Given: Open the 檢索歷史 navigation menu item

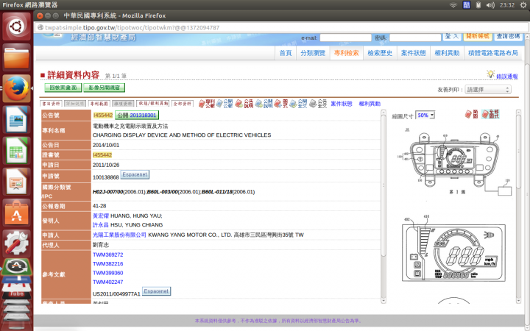Looking at the screenshot, I should pyautogui.click(x=380, y=53).
